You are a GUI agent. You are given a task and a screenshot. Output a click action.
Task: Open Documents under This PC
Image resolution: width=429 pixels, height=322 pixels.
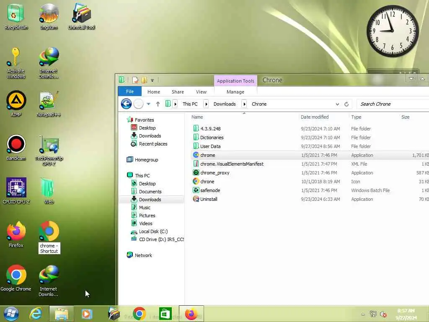point(150,191)
